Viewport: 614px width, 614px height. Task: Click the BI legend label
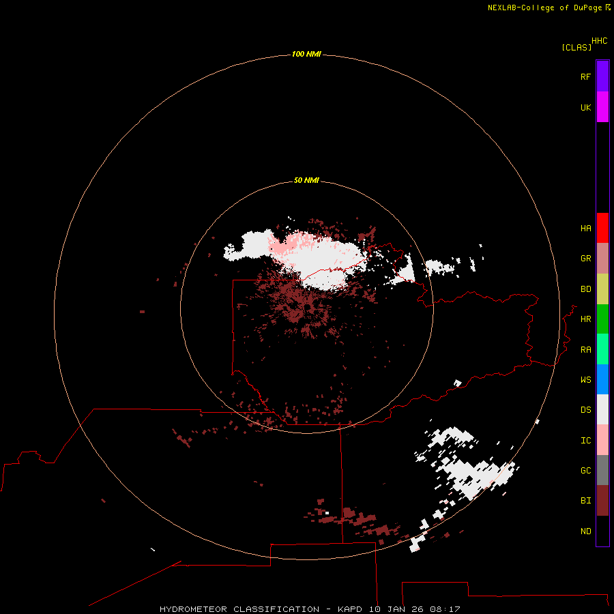[x=585, y=501]
